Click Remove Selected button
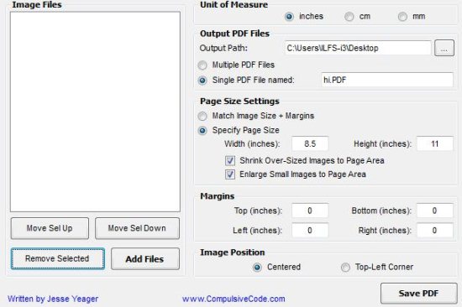 pyautogui.click(x=58, y=258)
